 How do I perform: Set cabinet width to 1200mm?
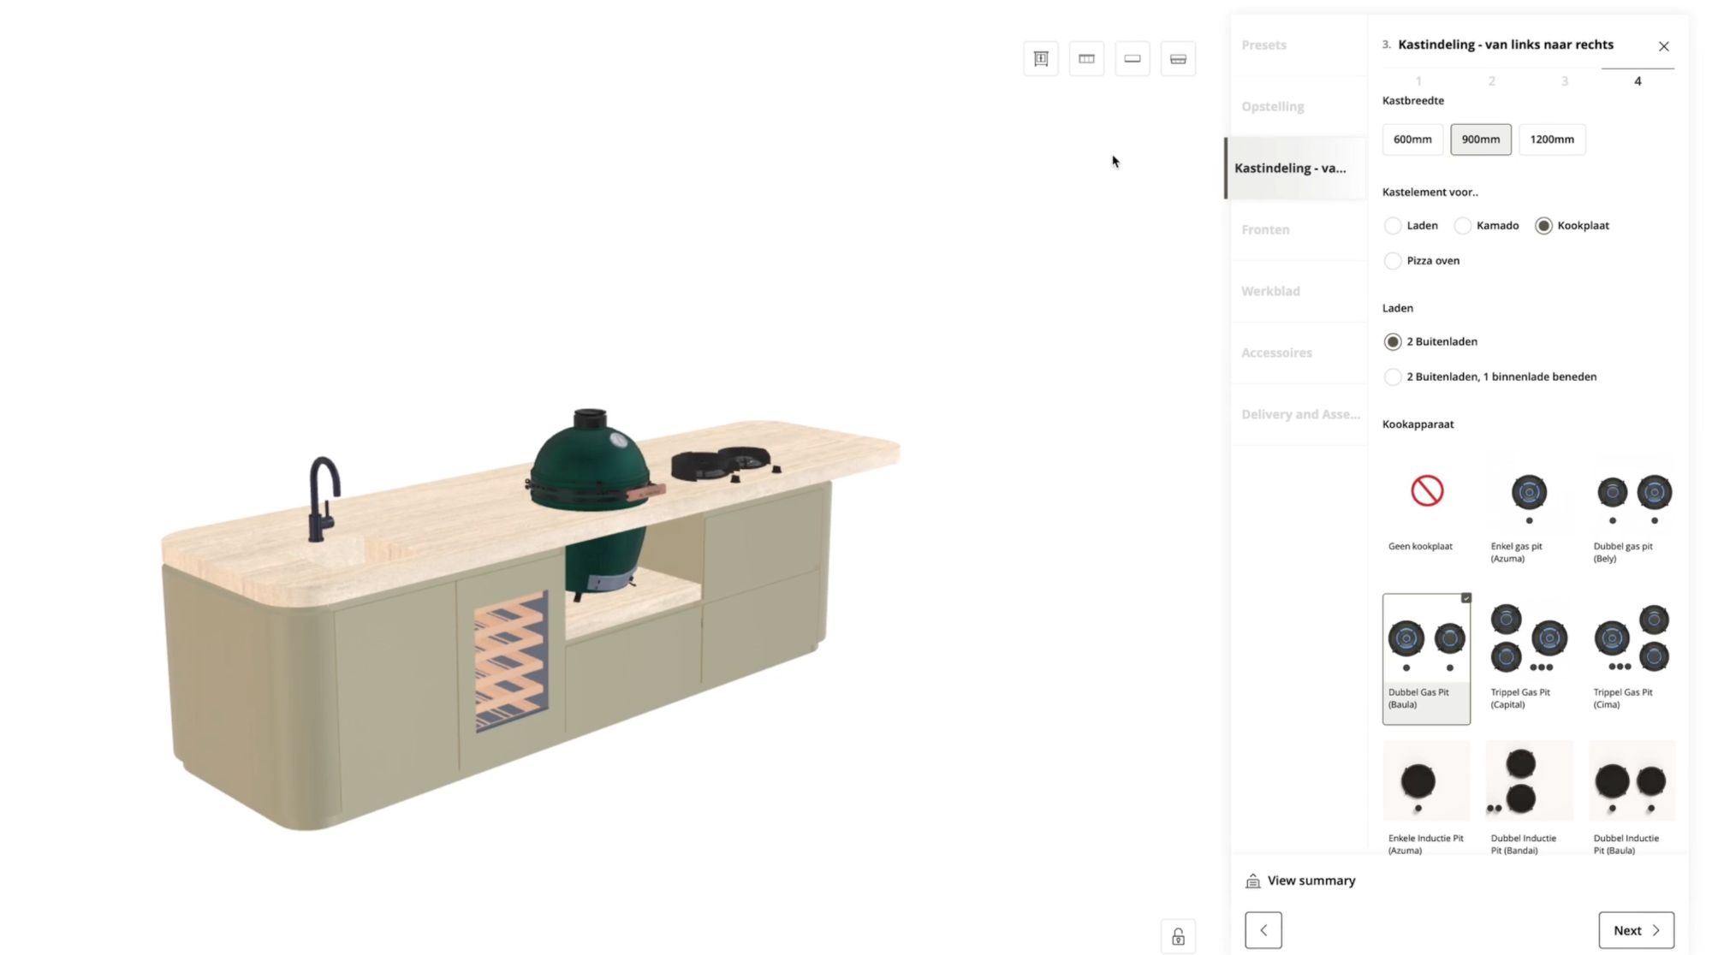[x=1551, y=139]
